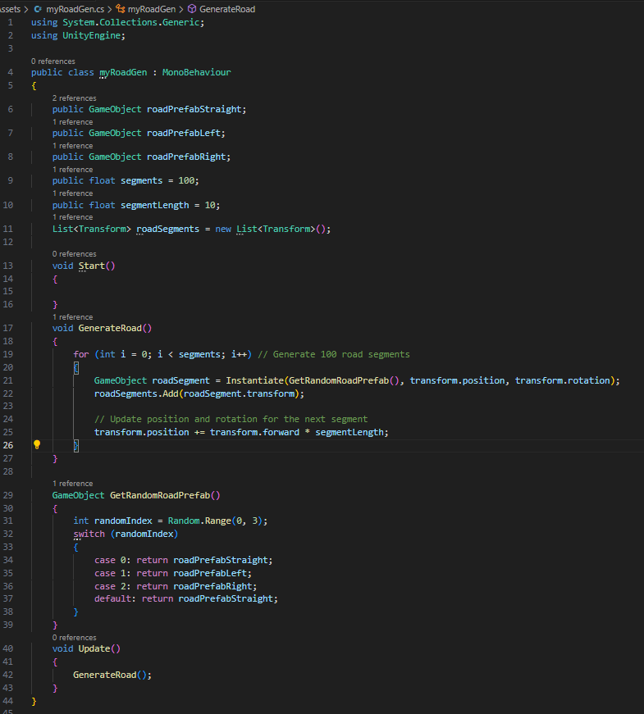
Task: Click the value 100 on line 9
Action: (x=186, y=180)
